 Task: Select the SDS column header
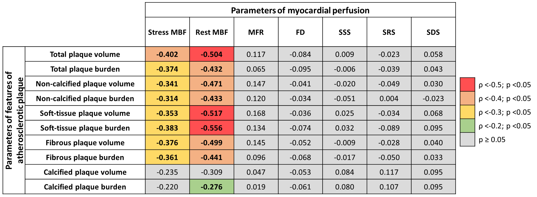(433, 32)
